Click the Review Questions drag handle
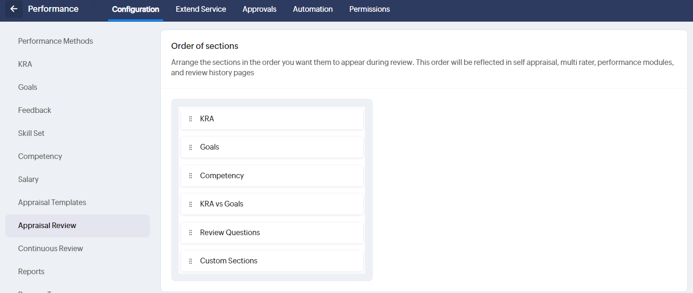 pos(190,233)
